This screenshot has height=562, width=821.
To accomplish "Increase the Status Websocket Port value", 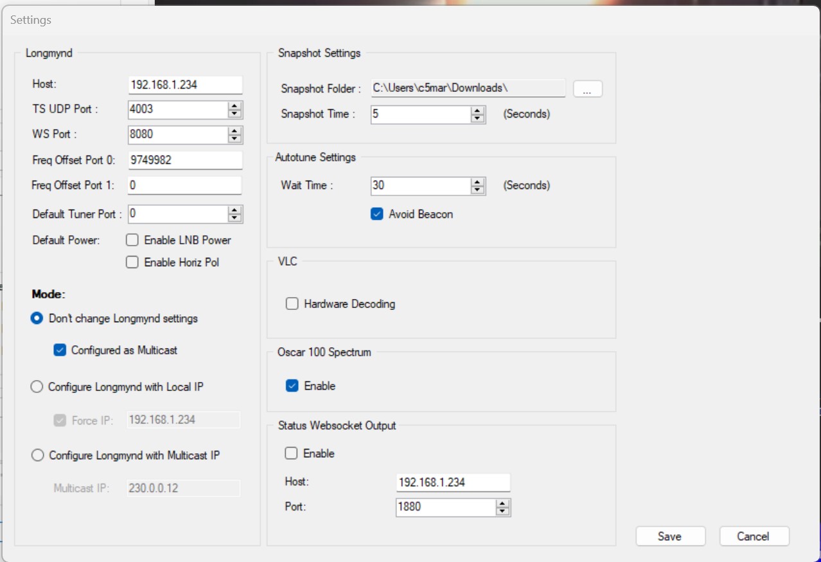I will point(502,503).
